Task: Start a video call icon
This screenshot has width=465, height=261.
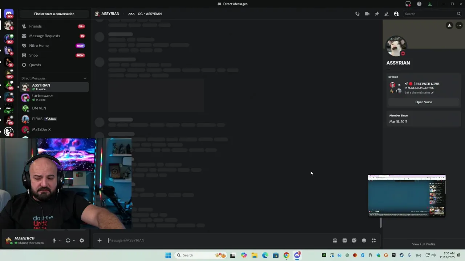Action: coord(367,14)
